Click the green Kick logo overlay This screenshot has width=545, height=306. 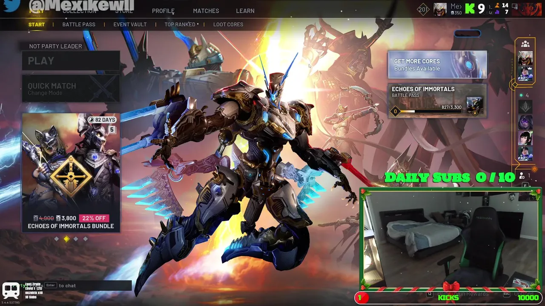[x=469, y=8]
